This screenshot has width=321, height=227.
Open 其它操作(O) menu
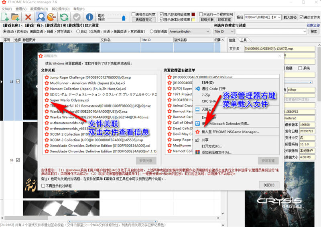[61, 9]
